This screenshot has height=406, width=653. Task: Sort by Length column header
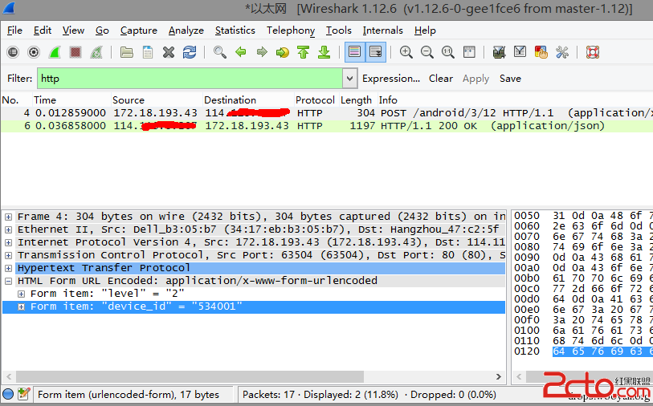[x=356, y=100]
